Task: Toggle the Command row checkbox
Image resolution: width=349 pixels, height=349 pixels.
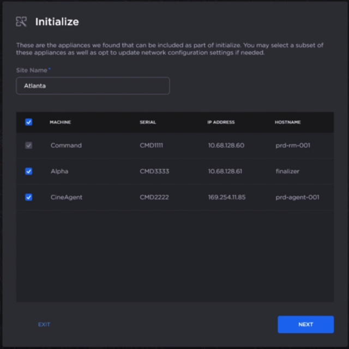Action: 29,146
